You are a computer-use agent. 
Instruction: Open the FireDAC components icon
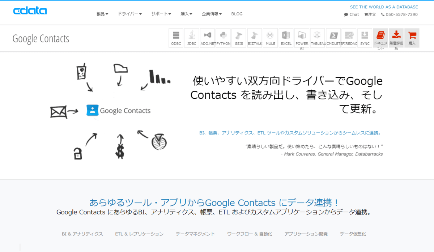pyautogui.click(x=349, y=38)
